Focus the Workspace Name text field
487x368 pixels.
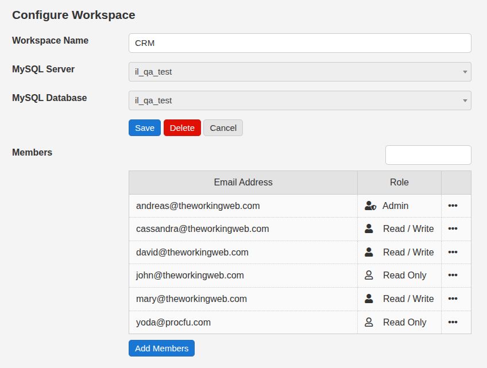click(300, 43)
